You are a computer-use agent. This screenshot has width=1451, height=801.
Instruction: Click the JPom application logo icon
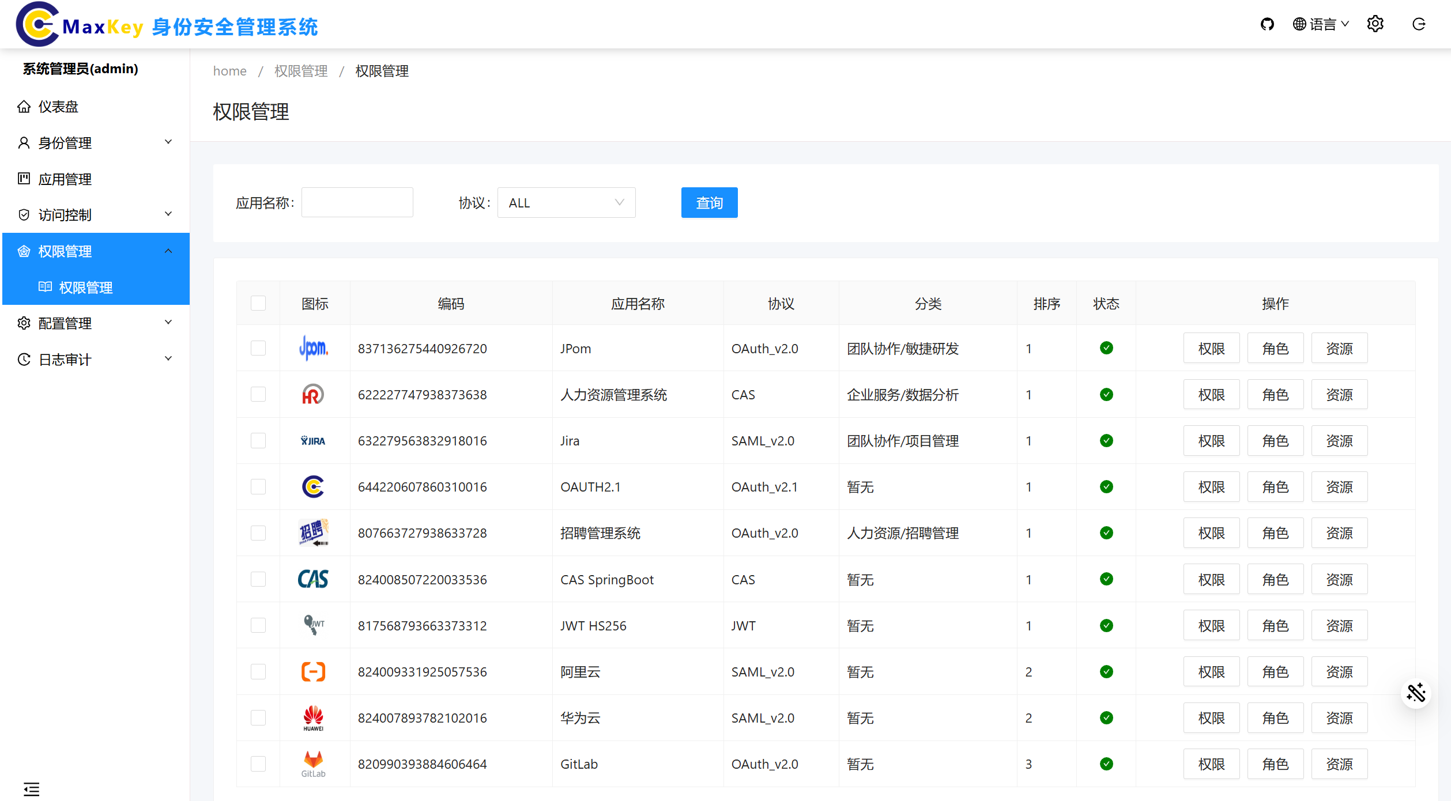coord(314,348)
